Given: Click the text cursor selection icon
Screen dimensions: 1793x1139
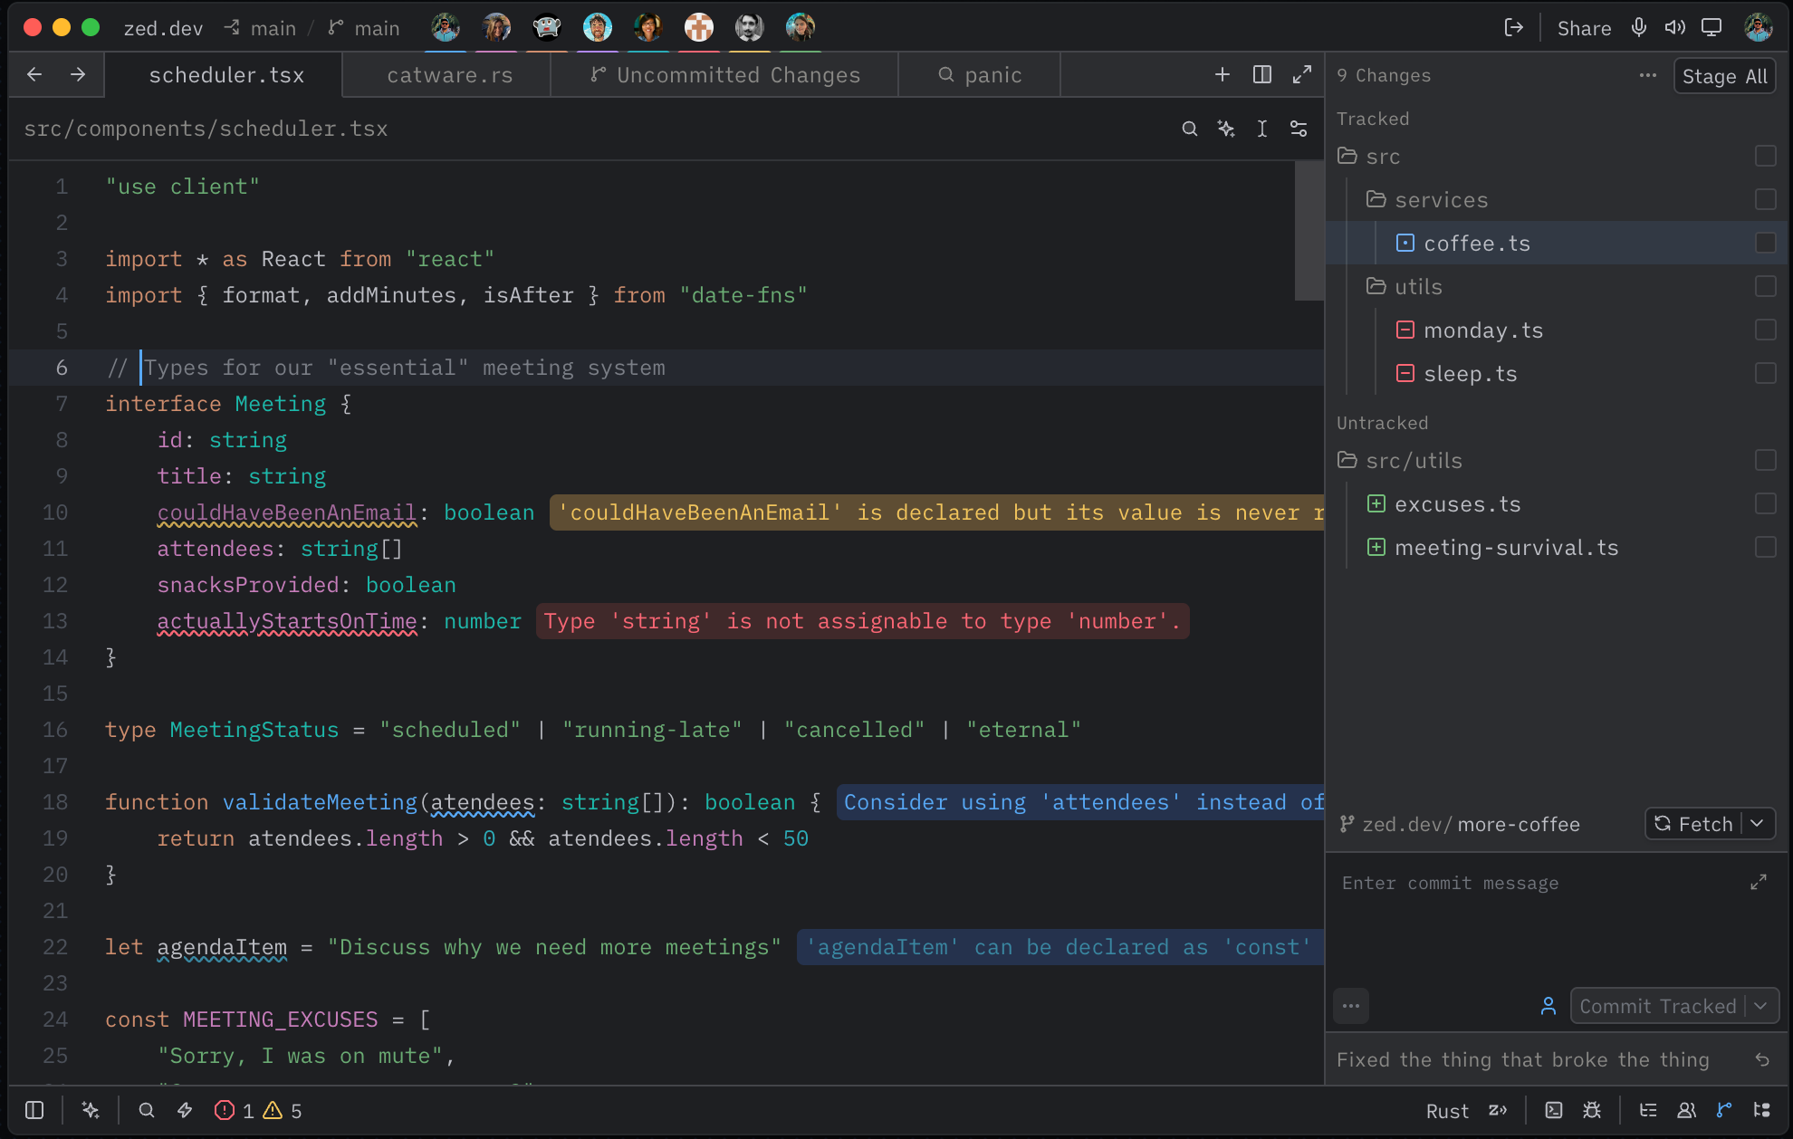Looking at the screenshot, I should (1262, 129).
